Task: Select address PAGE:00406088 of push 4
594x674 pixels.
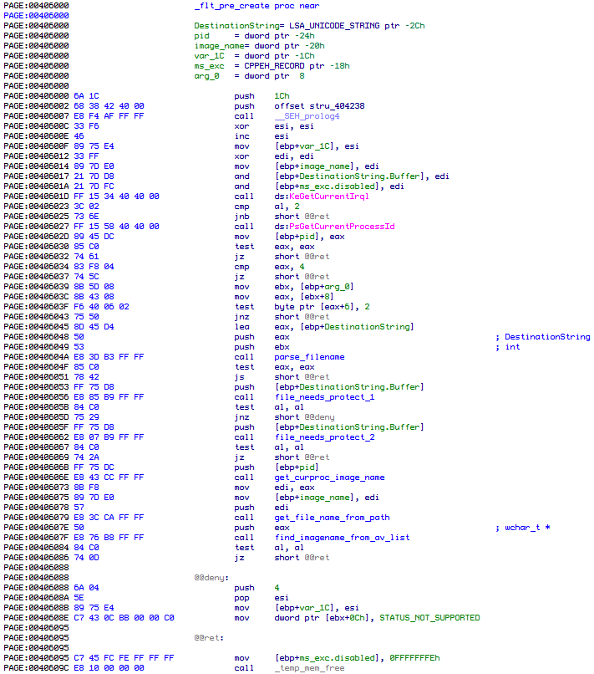Action: (36, 588)
